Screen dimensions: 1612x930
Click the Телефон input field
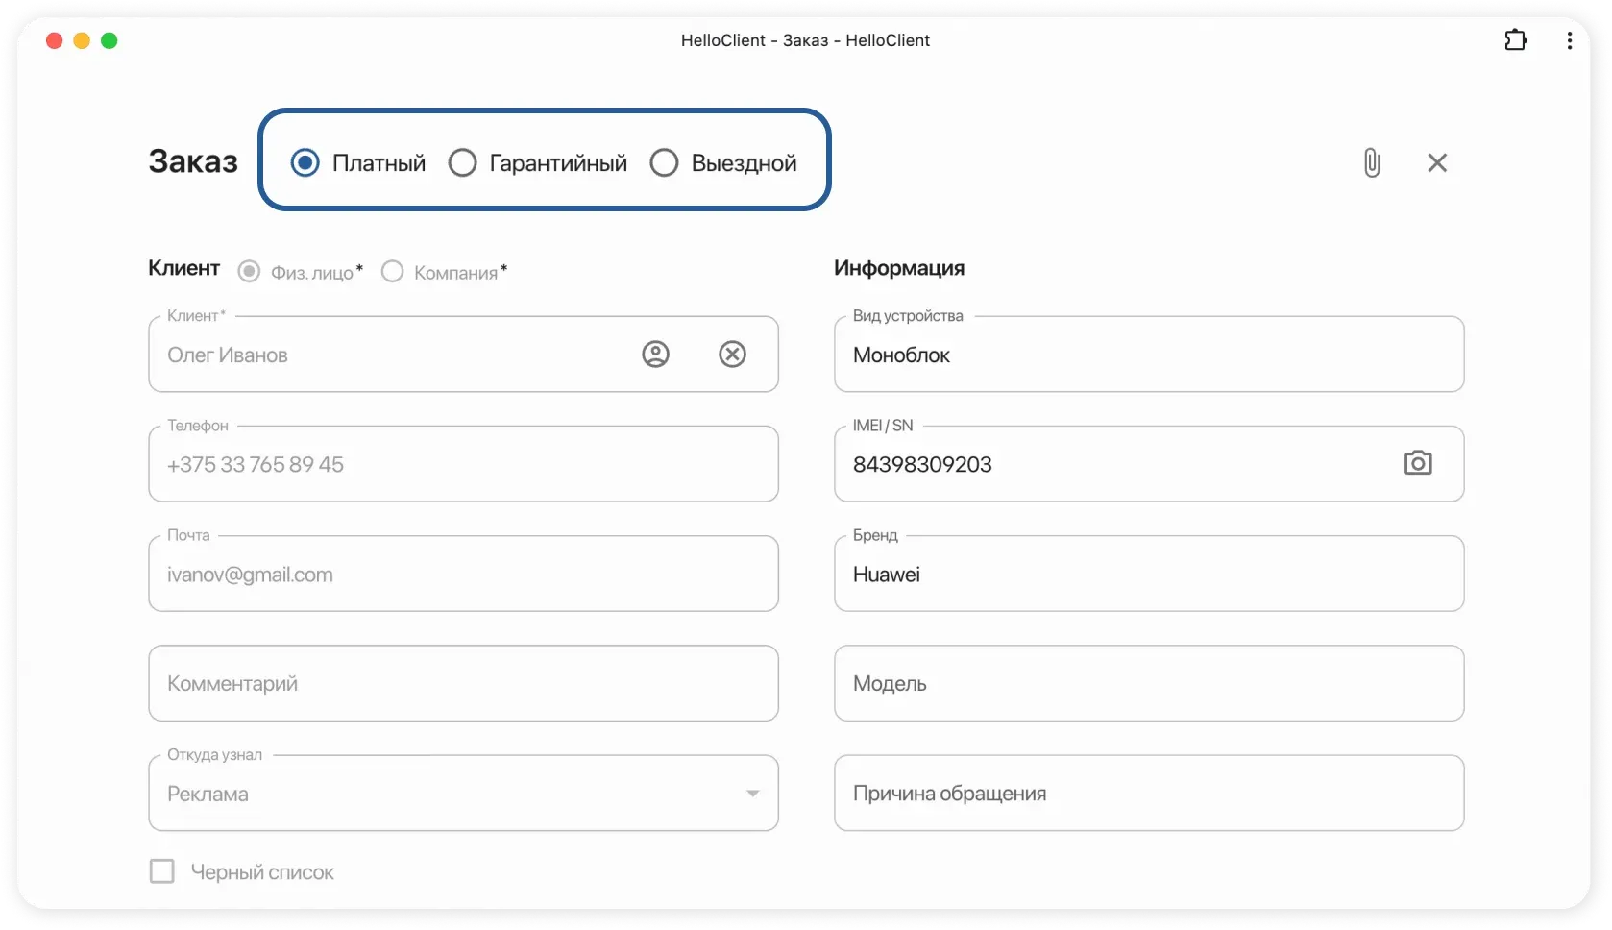(463, 464)
